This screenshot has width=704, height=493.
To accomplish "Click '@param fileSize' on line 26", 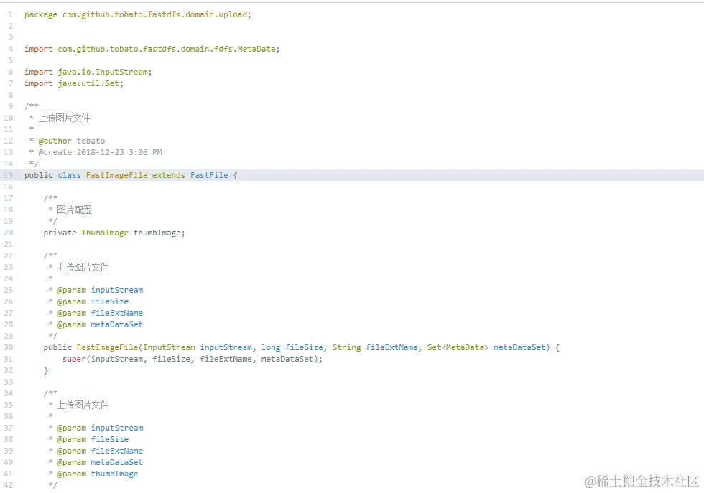I will click(x=93, y=302).
